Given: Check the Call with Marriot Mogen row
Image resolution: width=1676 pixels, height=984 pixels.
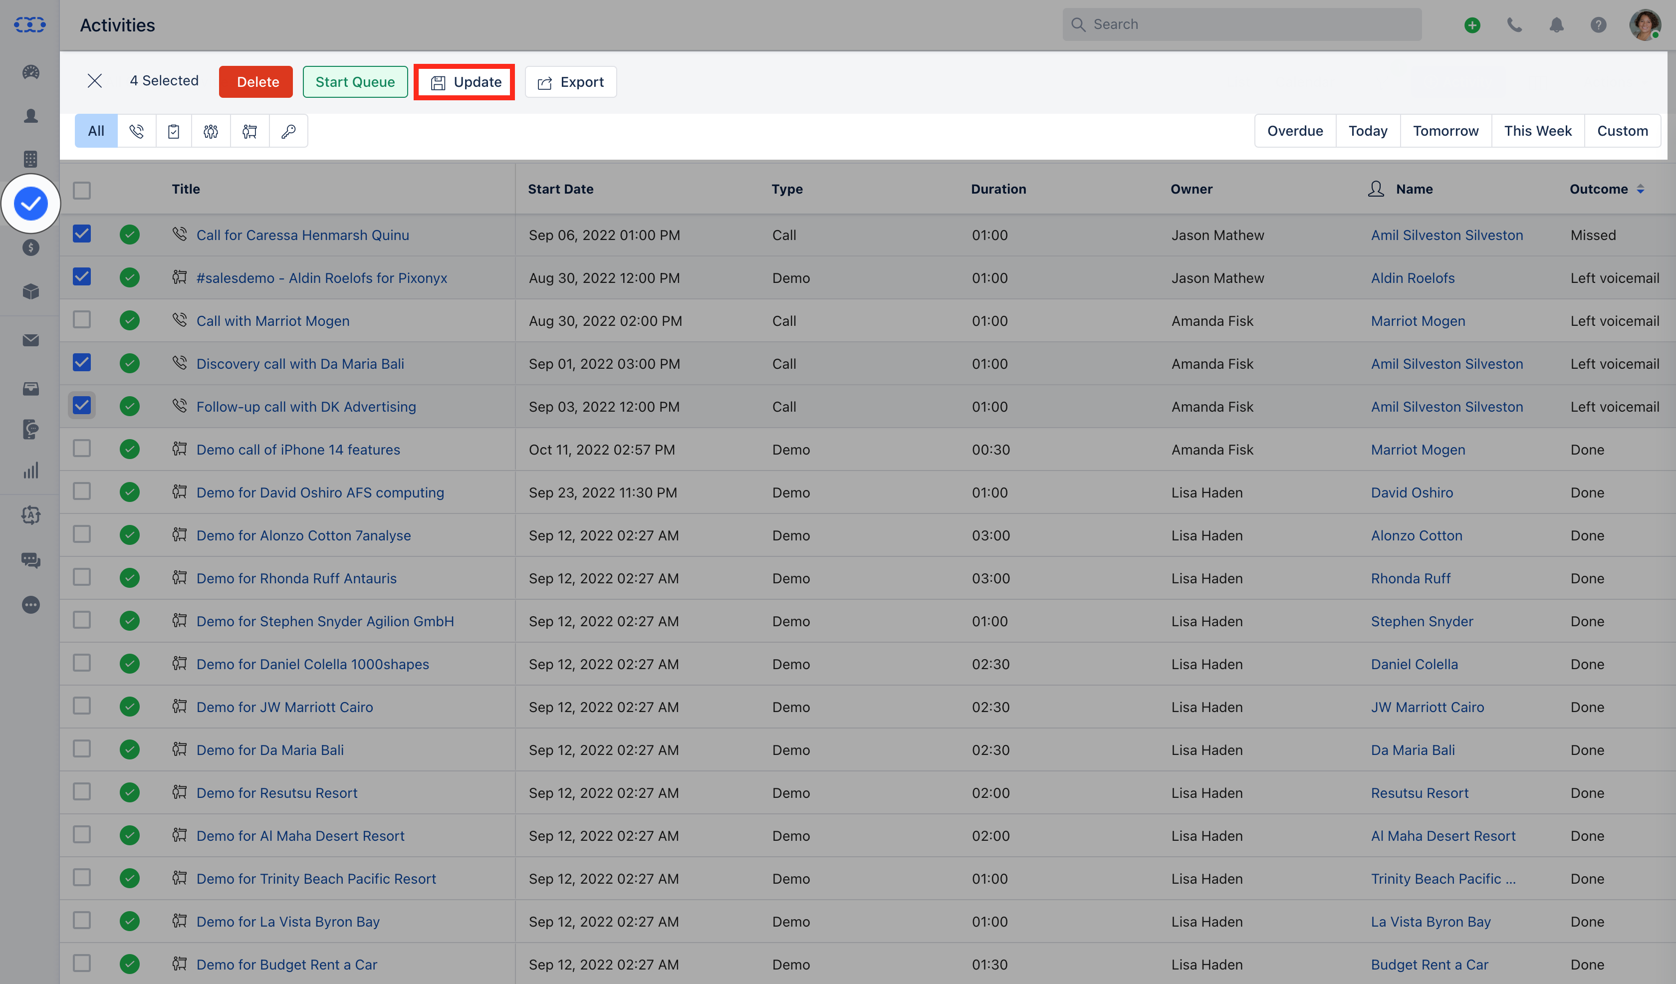Looking at the screenshot, I should click(82, 320).
